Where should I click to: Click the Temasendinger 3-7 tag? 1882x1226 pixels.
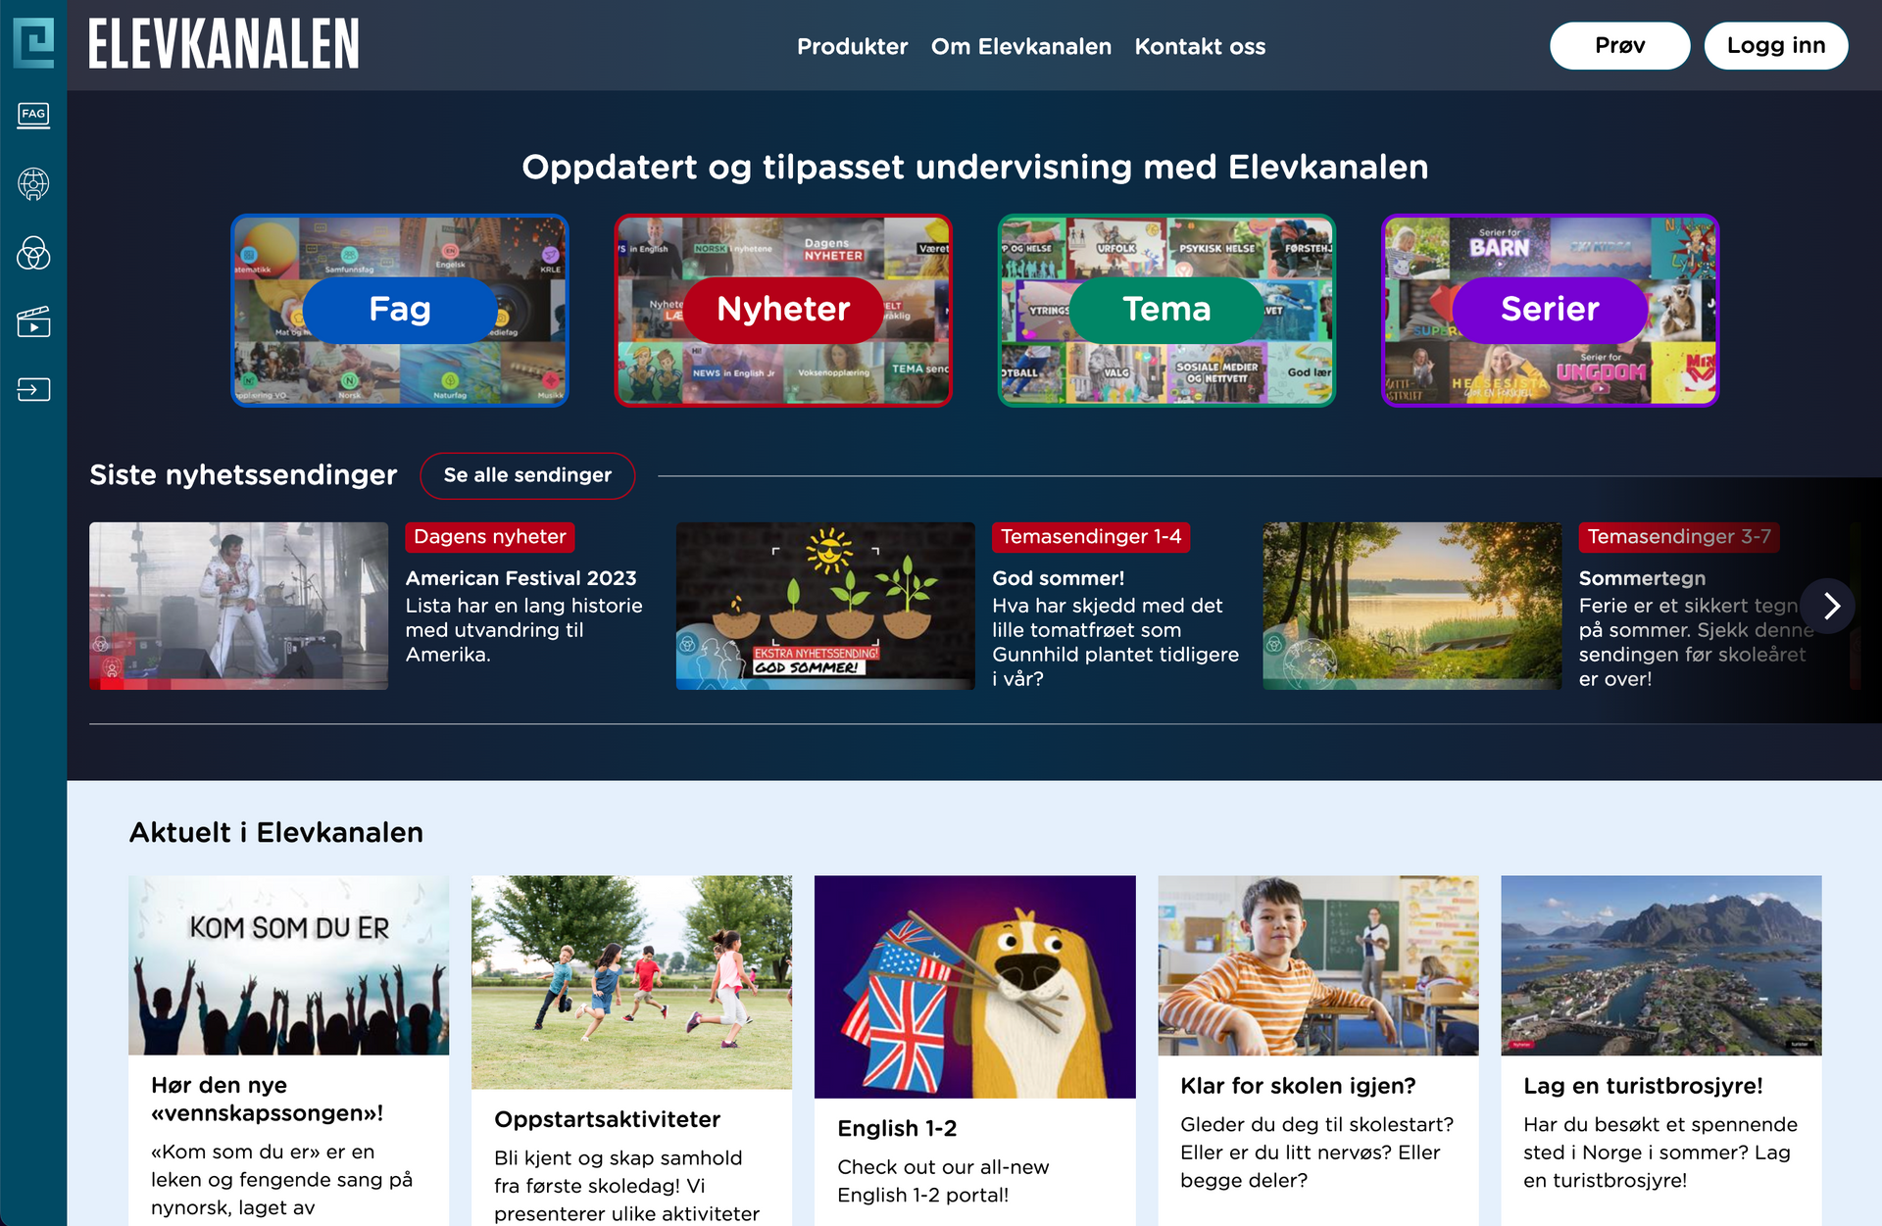coord(1679,537)
